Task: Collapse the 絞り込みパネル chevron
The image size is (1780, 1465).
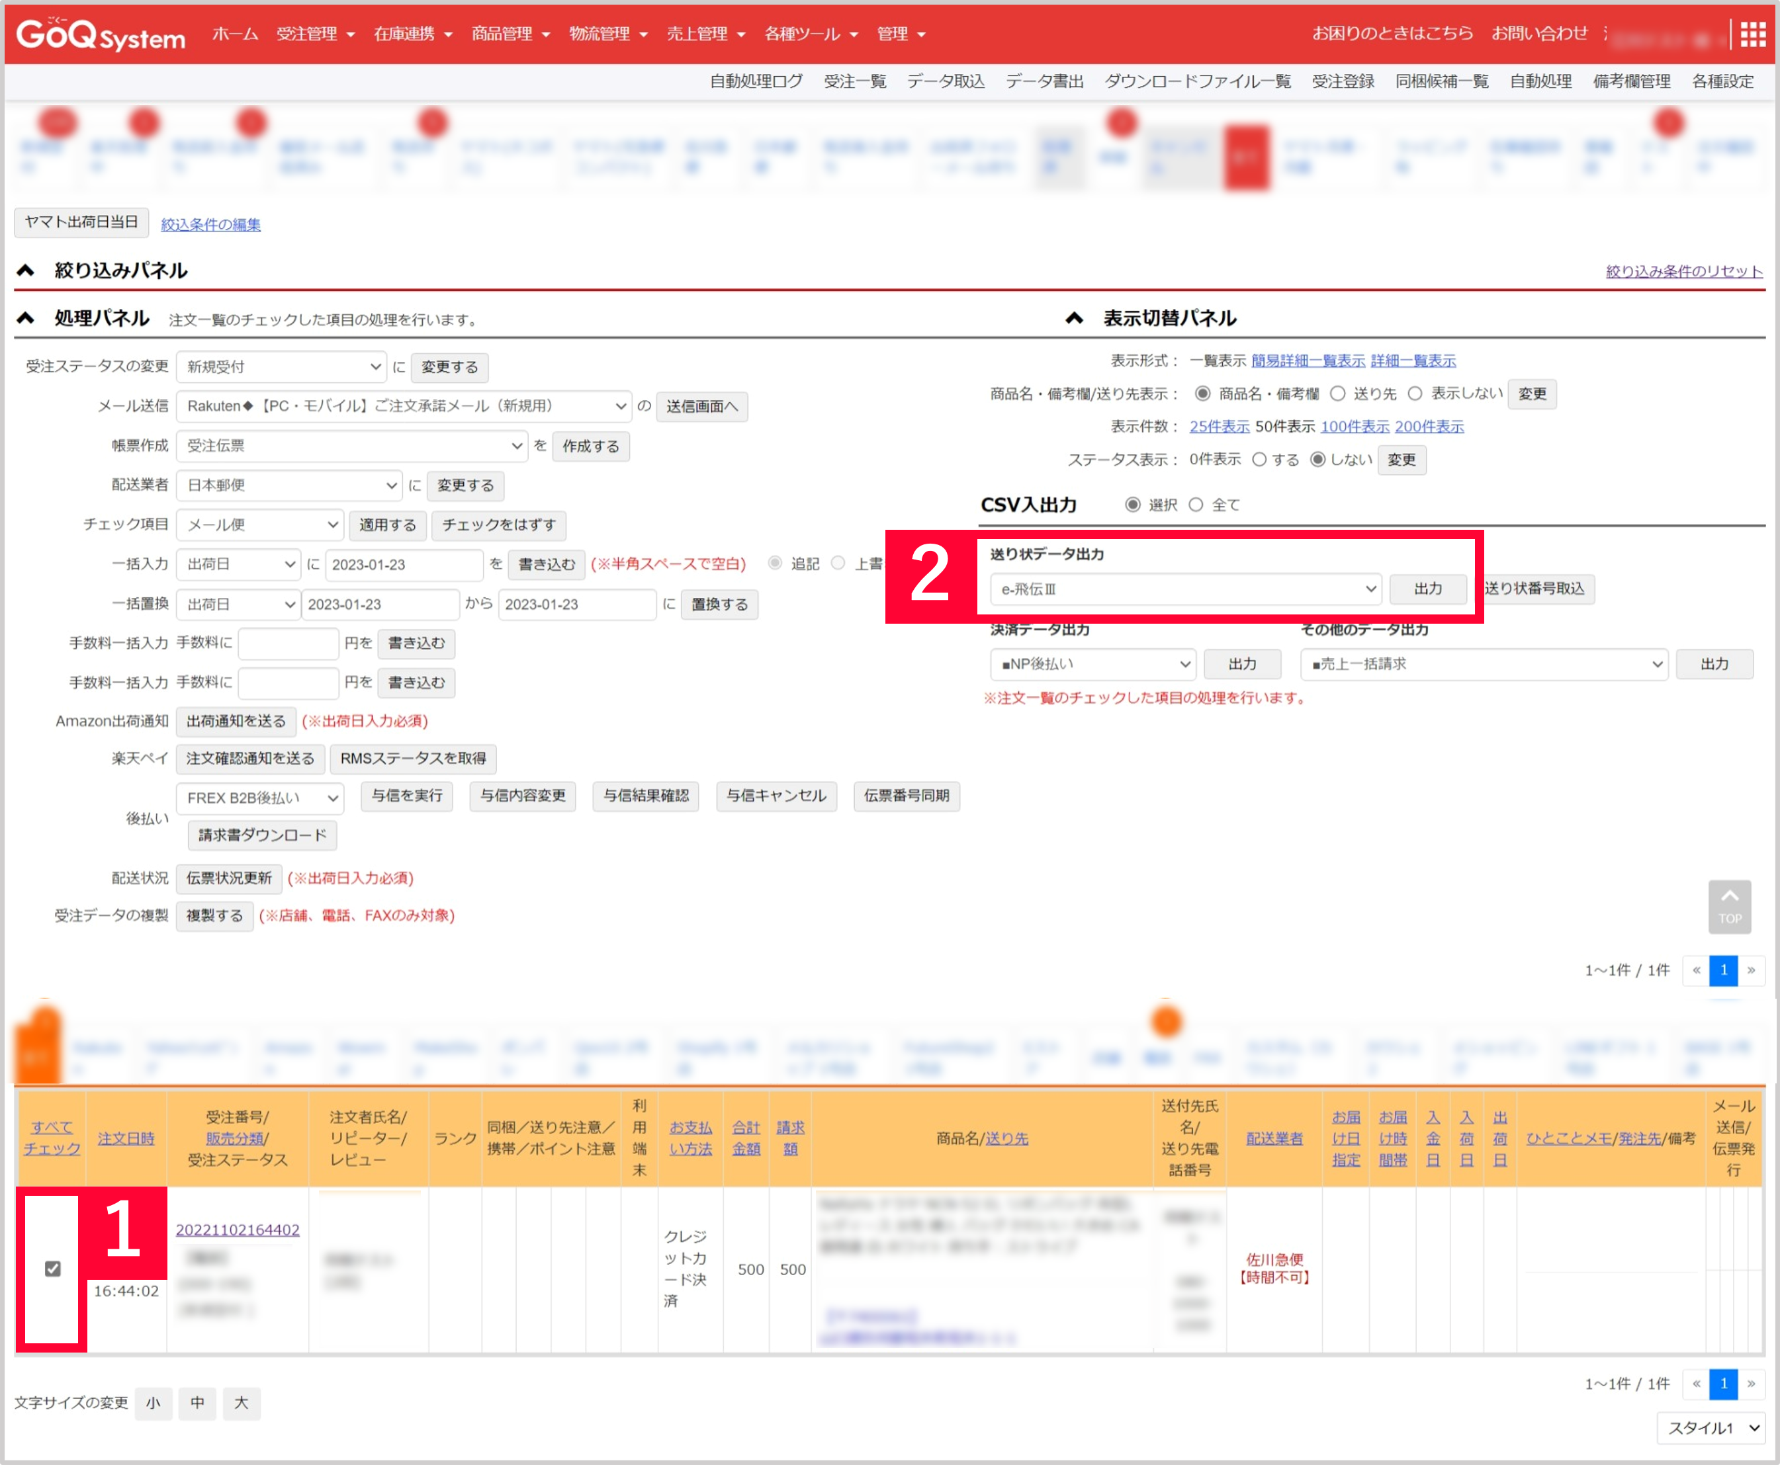Action: tap(25, 271)
